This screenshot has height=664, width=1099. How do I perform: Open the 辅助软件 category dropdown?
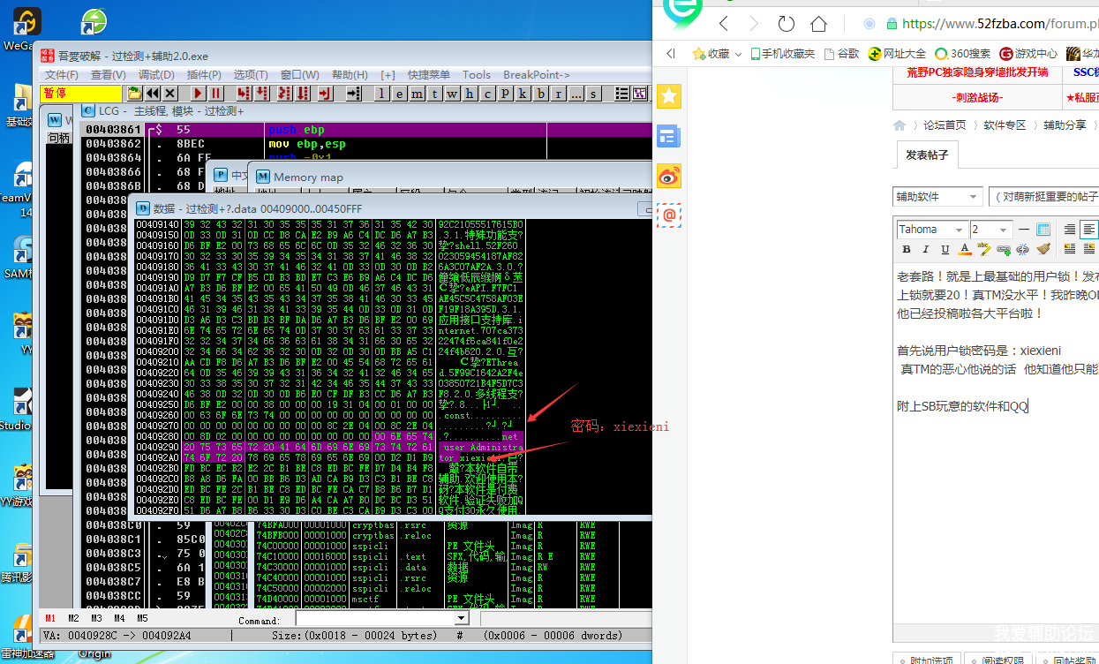coord(937,196)
